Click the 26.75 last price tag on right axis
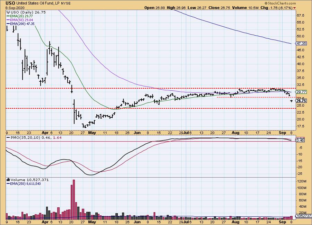 tap(301, 101)
